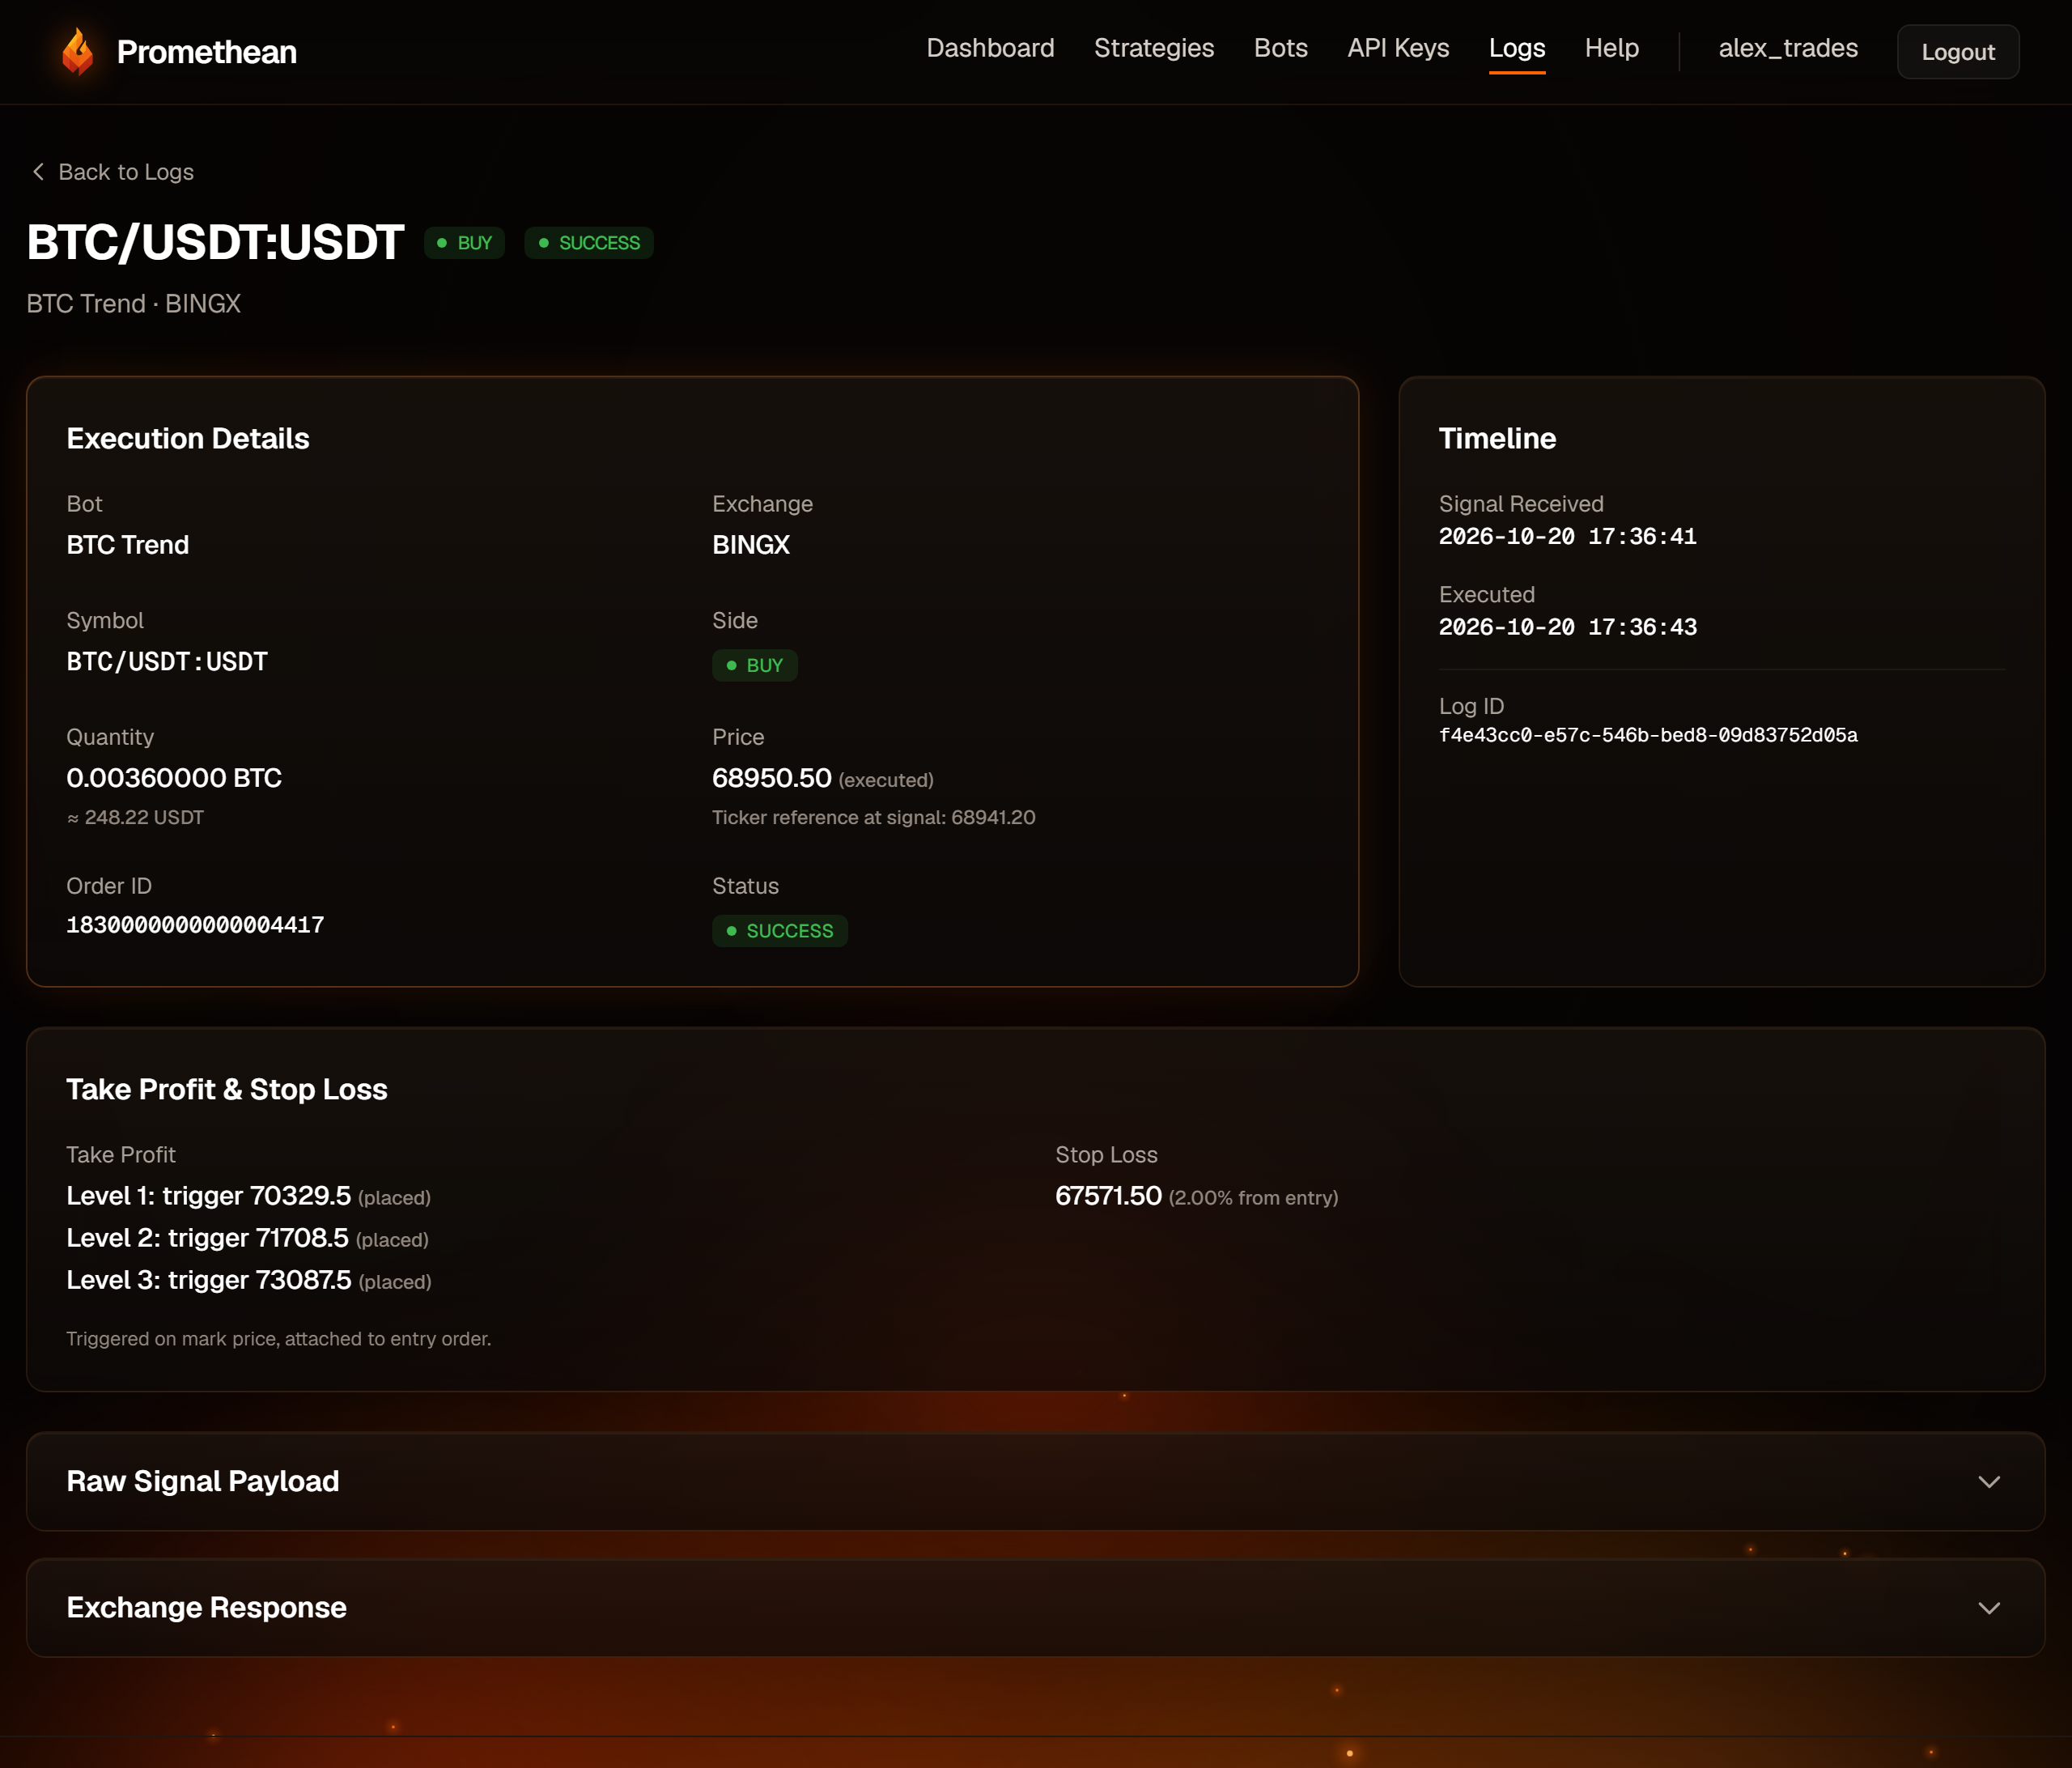Image resolution: width=2072 pixels, height=1768 pixels.
Task: Open the Help page
Action: point(1612,48)
